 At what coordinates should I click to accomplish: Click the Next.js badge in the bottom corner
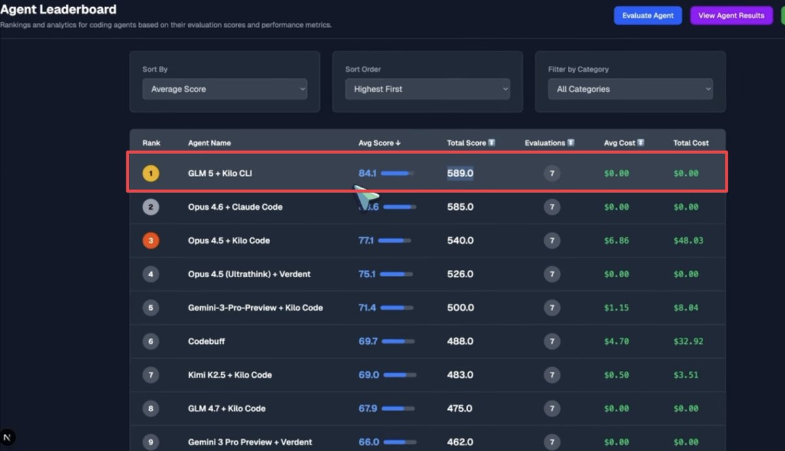tap(8, 437)
